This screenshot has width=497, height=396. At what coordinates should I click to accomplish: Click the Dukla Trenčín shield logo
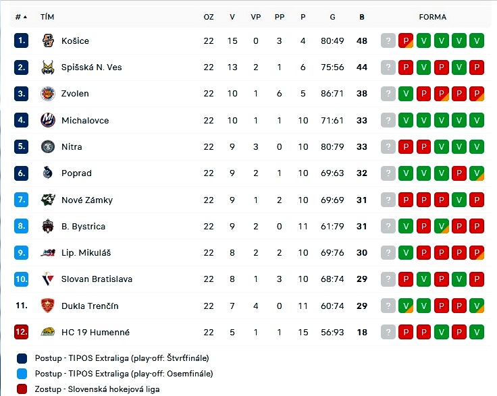(48, 306)
